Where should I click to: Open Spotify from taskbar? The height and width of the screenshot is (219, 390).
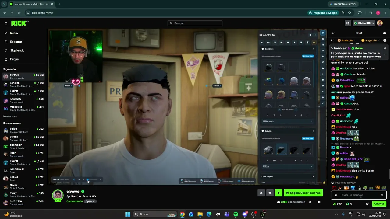[x=236, y=214]
